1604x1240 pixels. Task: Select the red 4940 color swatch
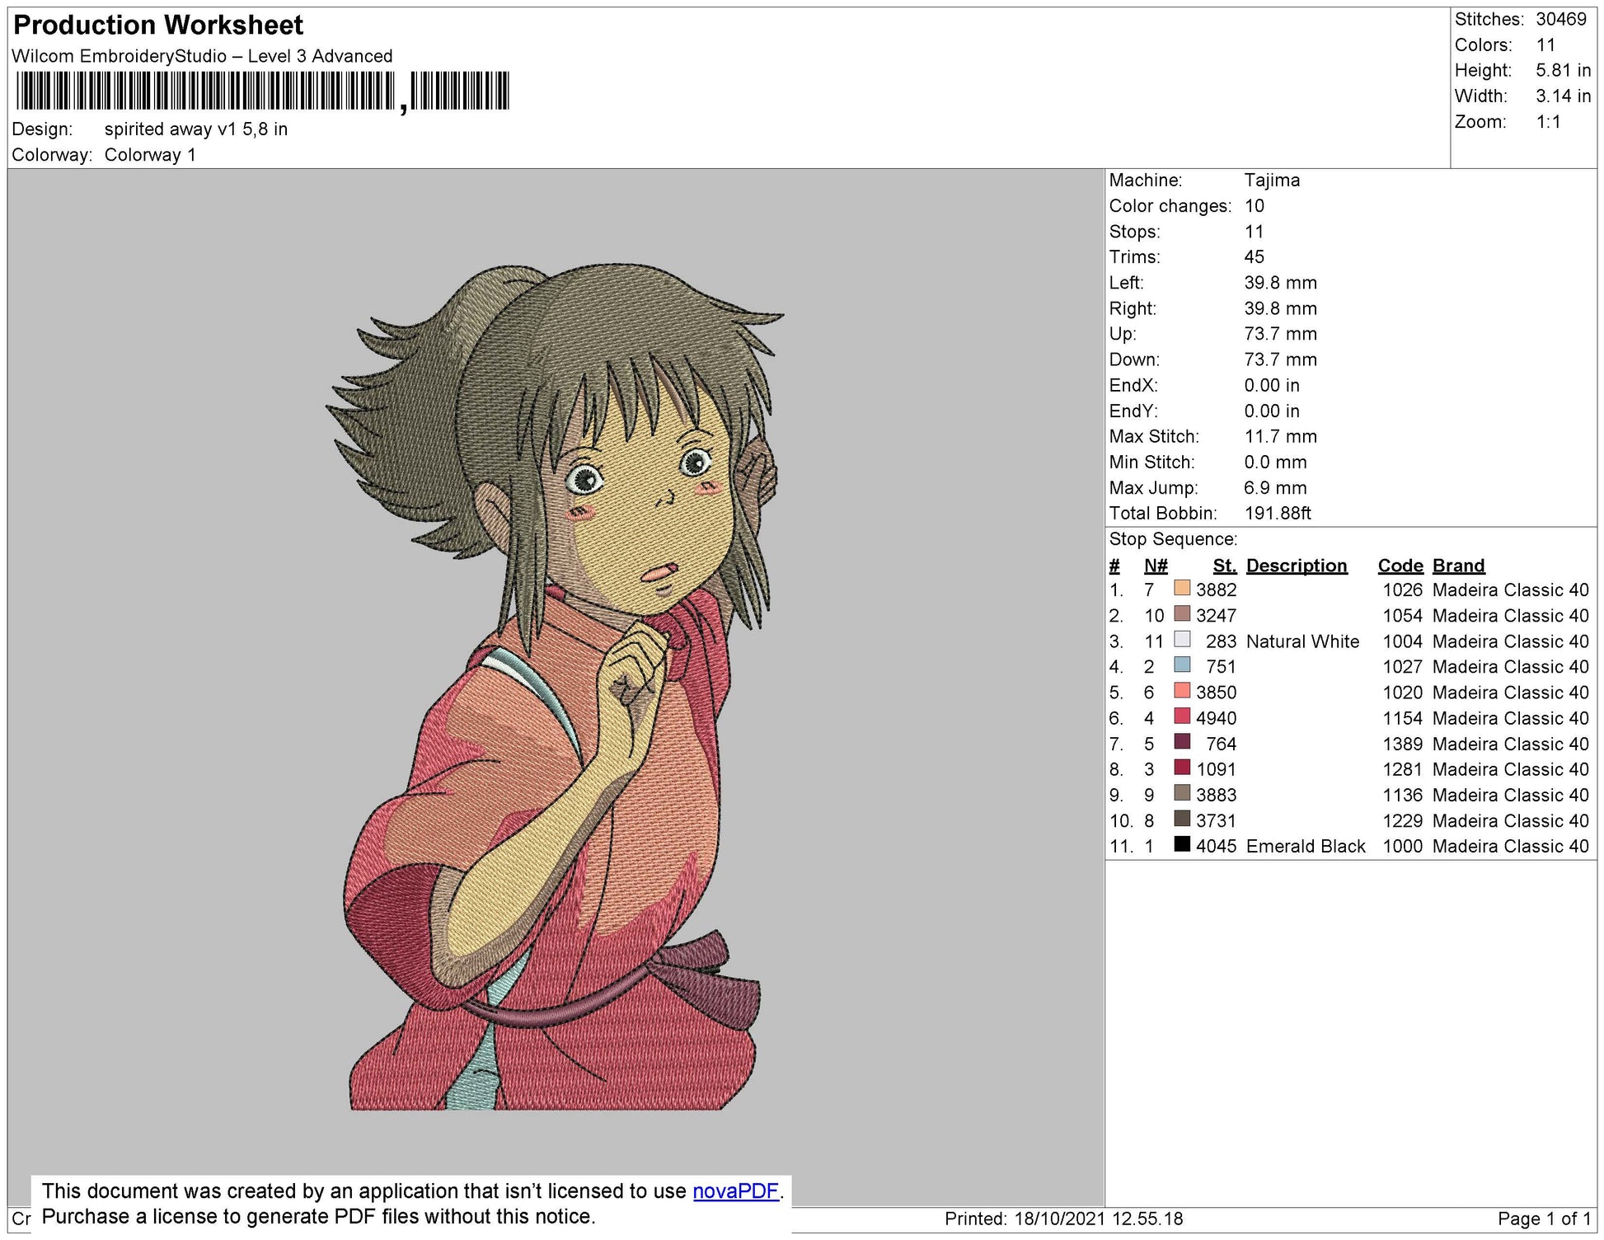pyautogui.click(x=1182, y=716)
